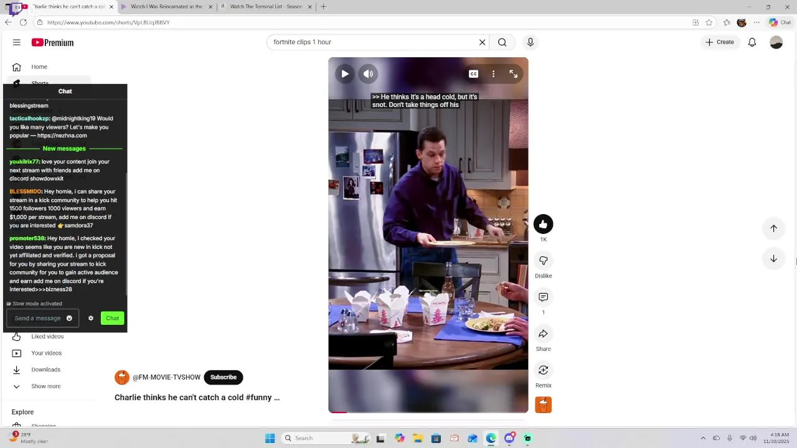The height and width of the screenshot is (448, 797).
Task: Click the Chat overlay header
Action: [65, 91]
